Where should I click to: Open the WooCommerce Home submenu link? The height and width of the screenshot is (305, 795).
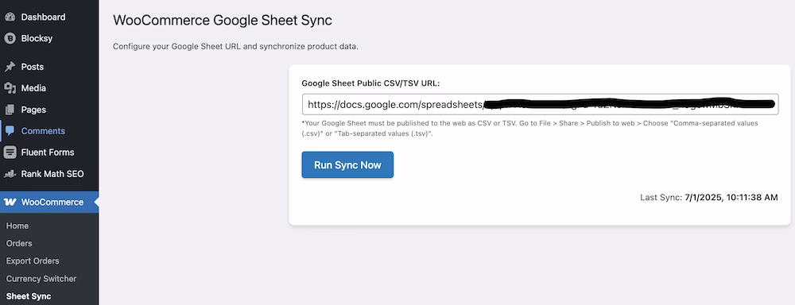click(x=17, y=226)
